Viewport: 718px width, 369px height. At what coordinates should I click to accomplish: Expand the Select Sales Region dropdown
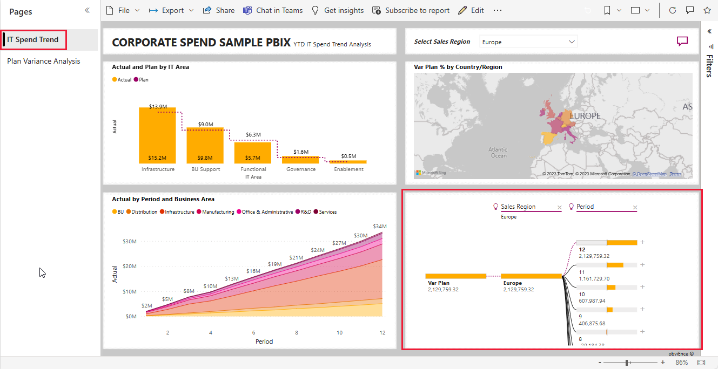(571, 41)
